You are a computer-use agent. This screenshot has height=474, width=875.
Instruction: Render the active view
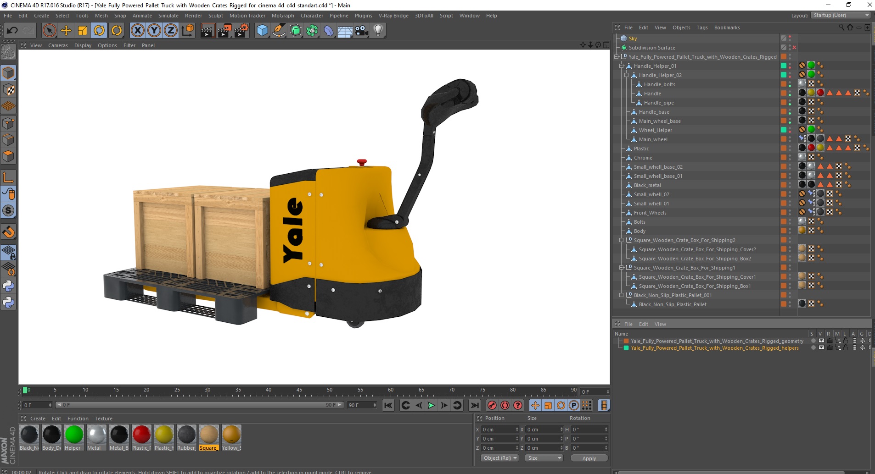pos(208,30)
